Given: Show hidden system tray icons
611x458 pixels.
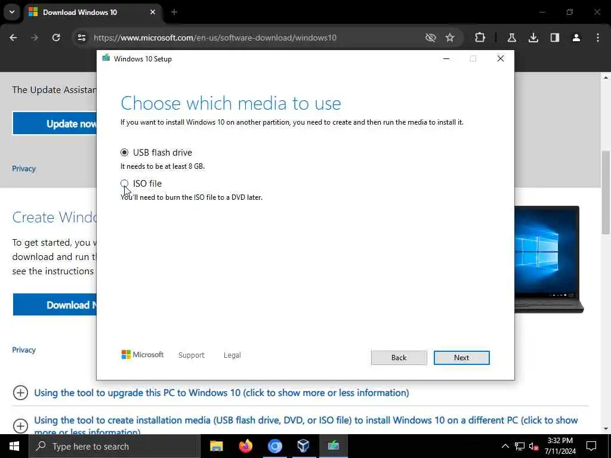Looking at the screenshot, I should pos(505,446).
